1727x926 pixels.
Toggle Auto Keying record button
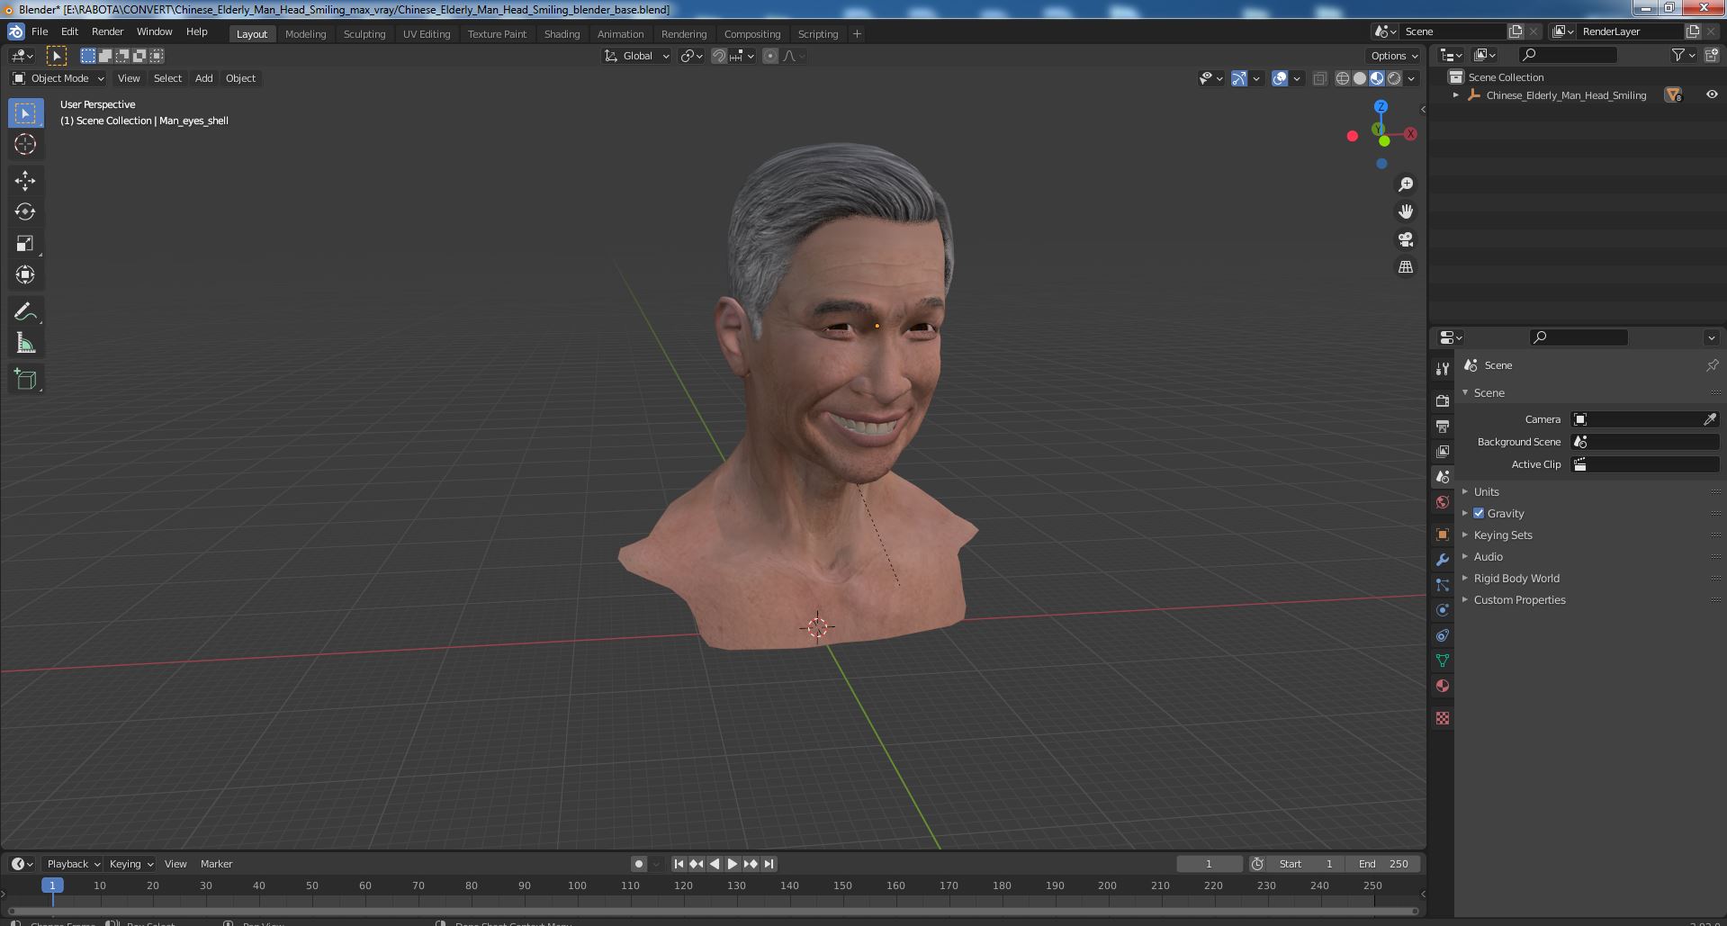tap(638, 864)
